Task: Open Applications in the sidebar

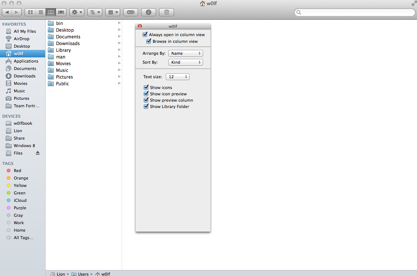Action: 23,61
